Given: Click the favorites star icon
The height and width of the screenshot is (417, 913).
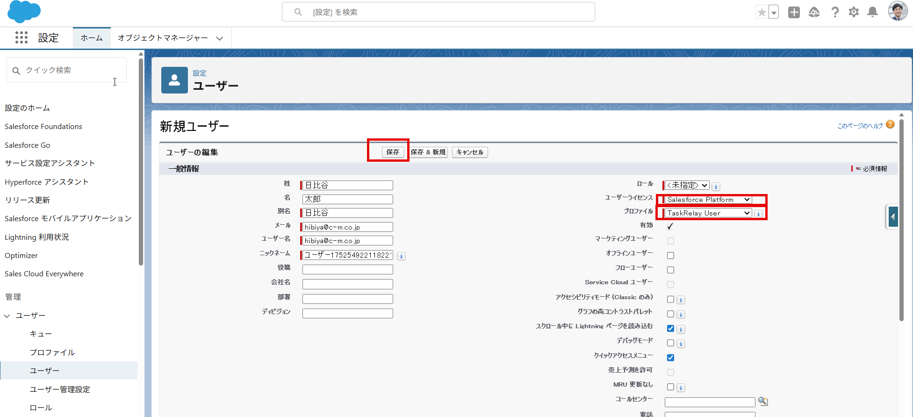Looking at the screenshot, I should [x=762, y=12].
